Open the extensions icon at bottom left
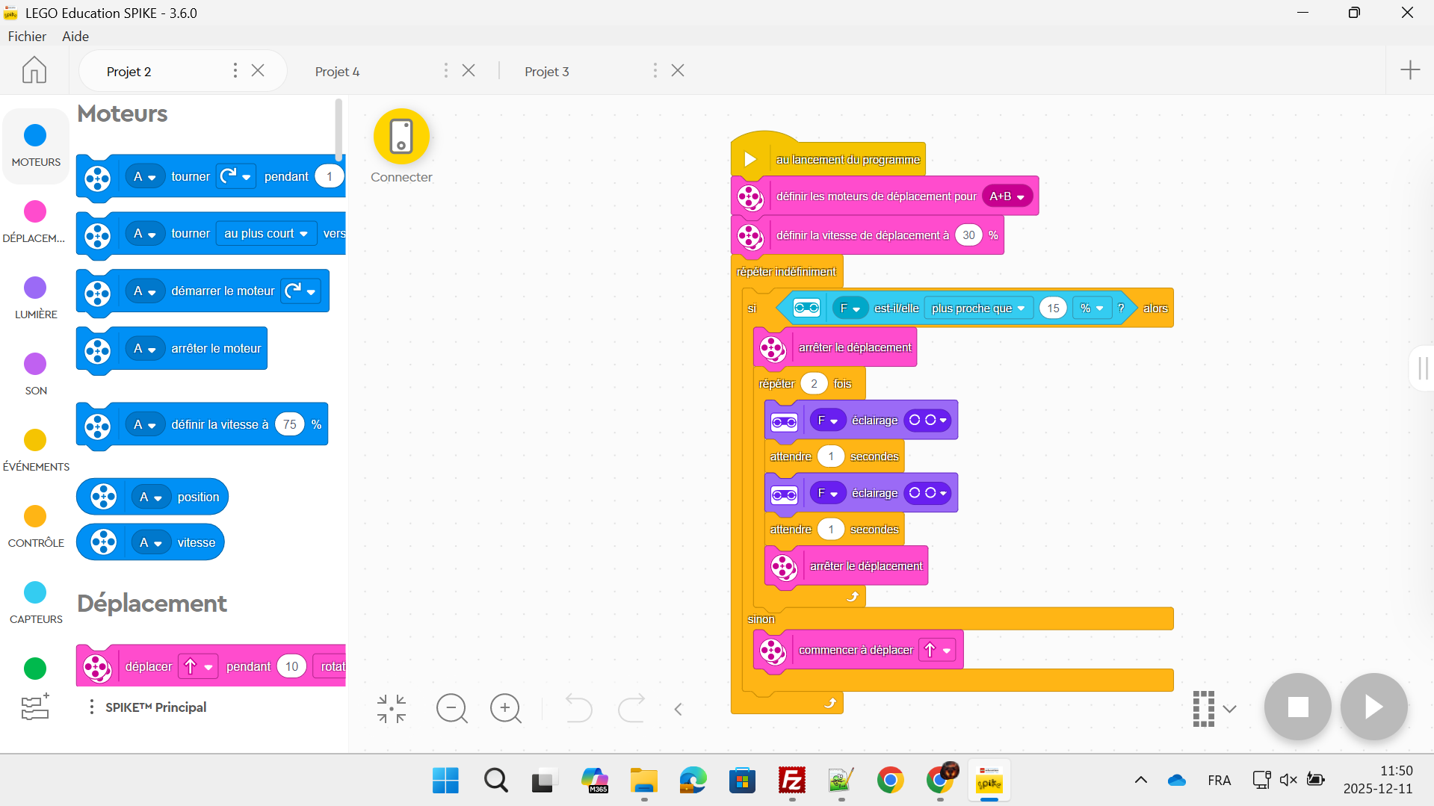The image size is (1434, 806). (x=35, y=707)
